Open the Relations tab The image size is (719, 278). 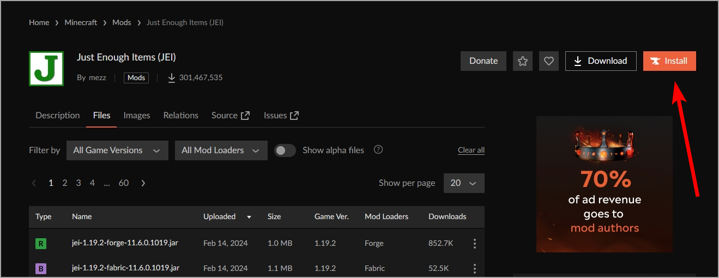[181, 115]
